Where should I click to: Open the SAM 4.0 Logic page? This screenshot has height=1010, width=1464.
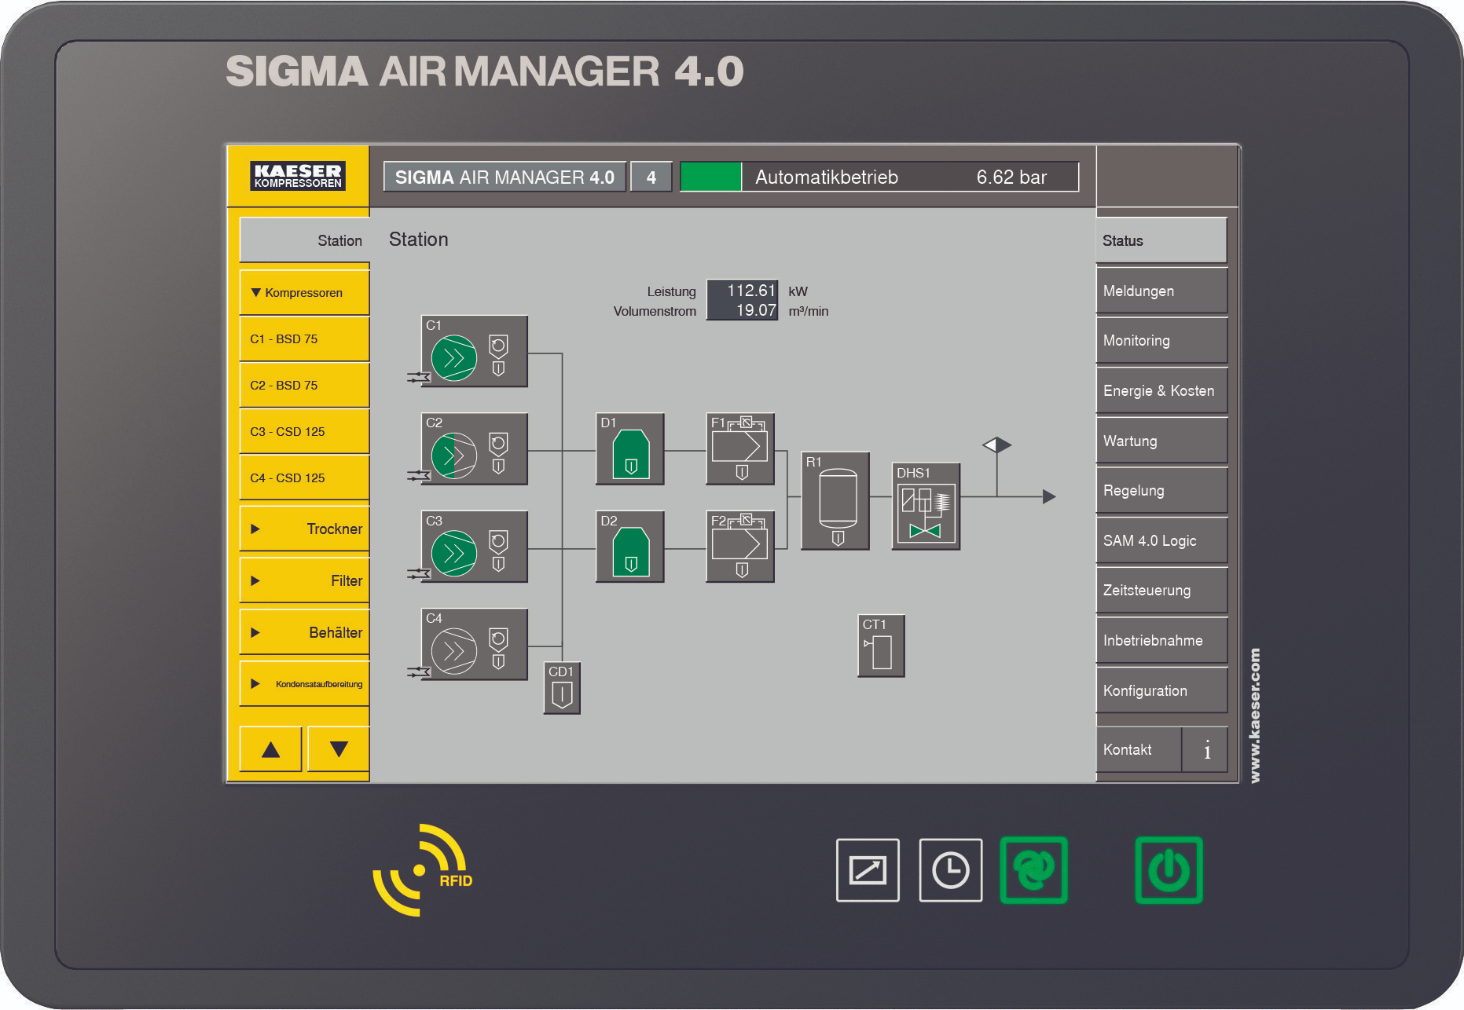tap(1161, 540)
